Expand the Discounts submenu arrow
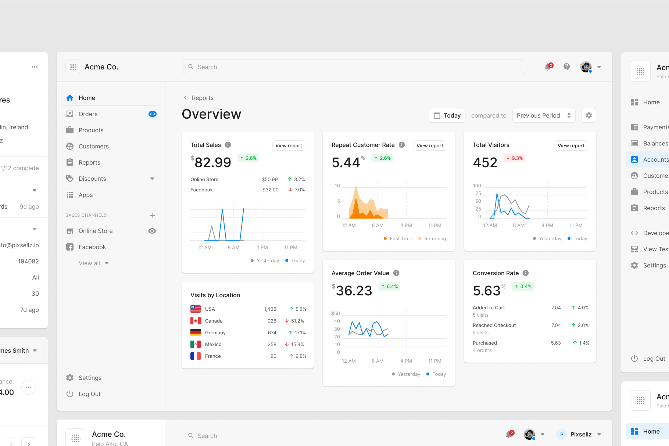Image resolution: width=669 pixels, height=446 pixels. (x=152, y=179)
